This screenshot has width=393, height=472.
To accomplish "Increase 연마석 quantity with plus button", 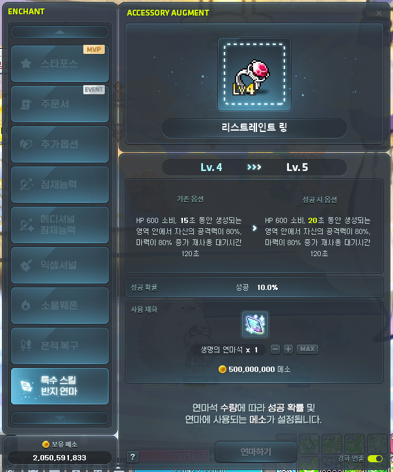I will pos(288,349).
